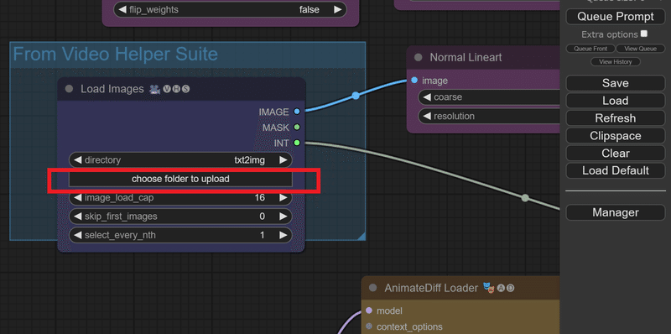671x334 pixels.
Task: Open the ComfyUI Manager
Action: tap(616, 212)
